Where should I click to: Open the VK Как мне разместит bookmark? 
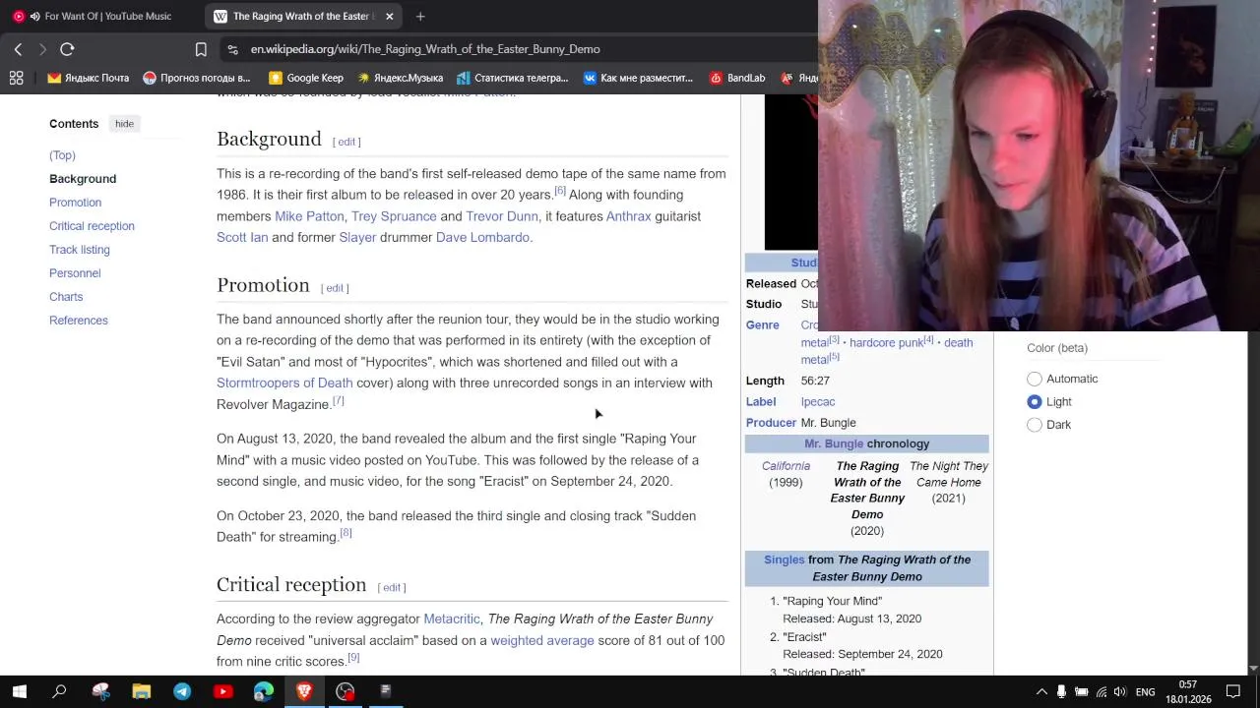(x=639, y=78)
